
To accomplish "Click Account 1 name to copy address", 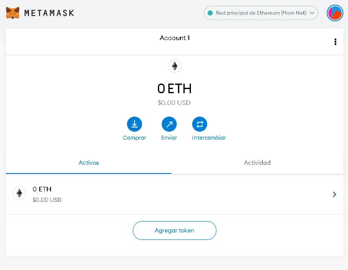I will 175,38.
